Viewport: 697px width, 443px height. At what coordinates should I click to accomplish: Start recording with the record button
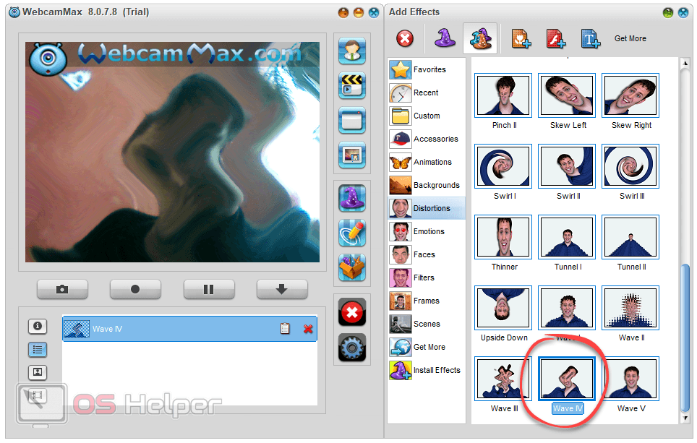pos(135,289)
